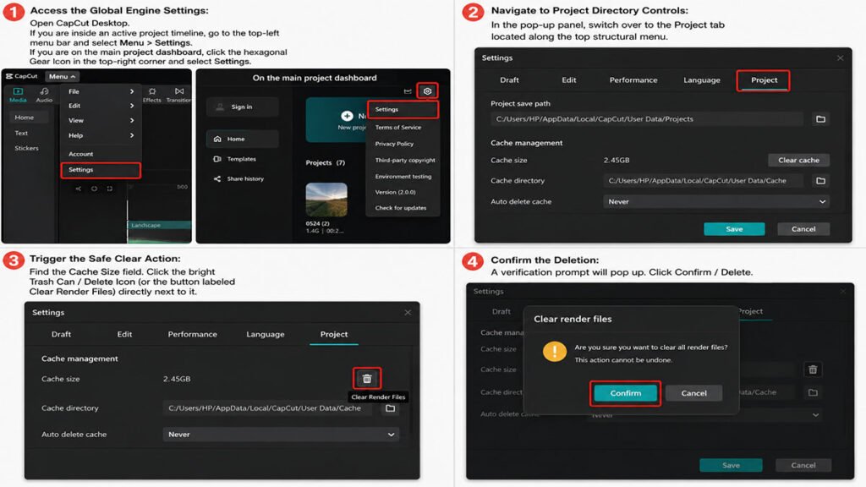
Task: Open the Cache directory folder icon in step 3
Action: [391, 408]
